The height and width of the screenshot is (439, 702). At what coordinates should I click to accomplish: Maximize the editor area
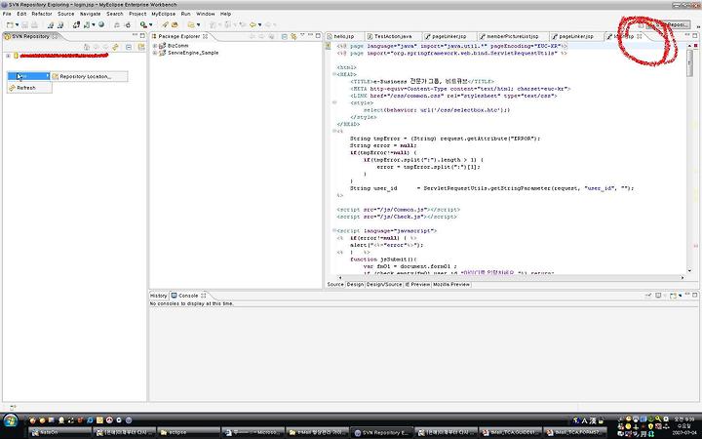(x=695, y=35)
